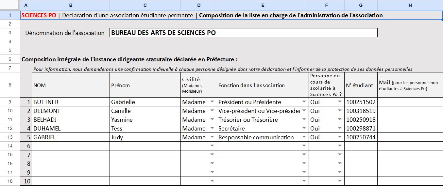443x186 pixels.
Task: Select the cell containing Gabrielle
Action: point(145,102)
